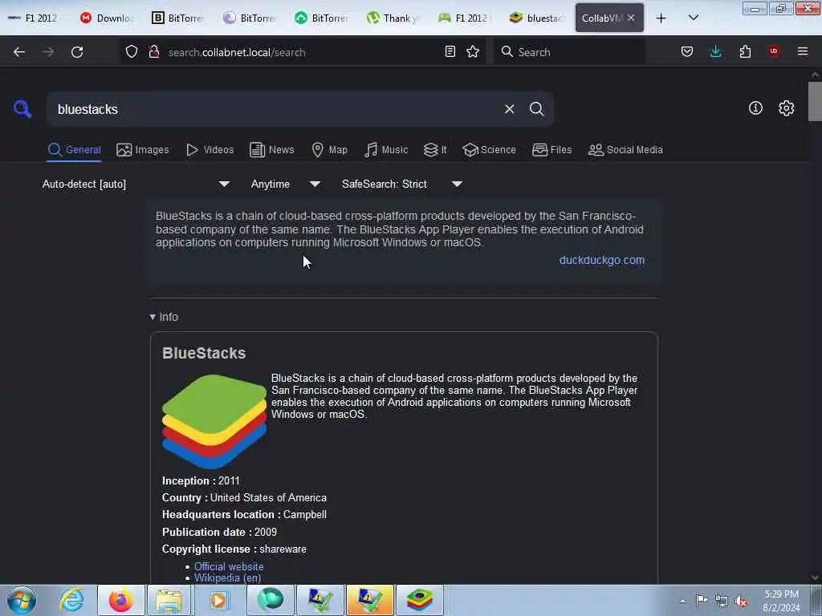Image resolution: width=822 pixels, height=616 pixels.
Task: Click the BlueStacks logo image
Action: point(214,422)
